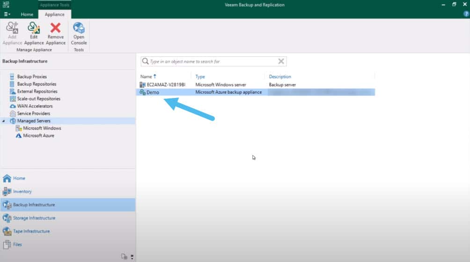Image resolution: width=470 pixels, height=262 pixels.
Task: Click the Microsoft Azure logo icon
Action: point(19,135)
